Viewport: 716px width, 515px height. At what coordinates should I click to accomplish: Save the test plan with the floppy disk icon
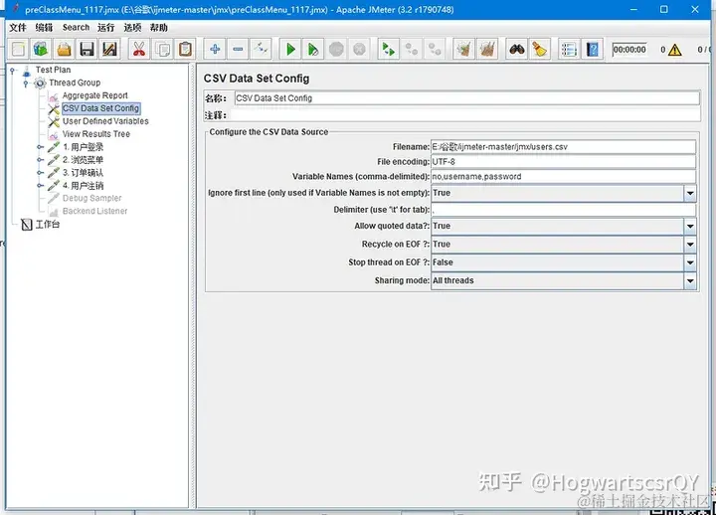pos(87,50)
